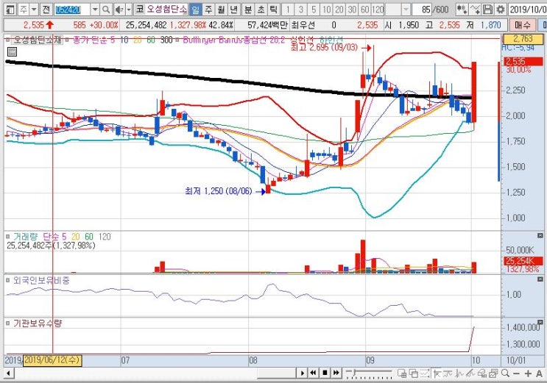The image size is (547, 383).
Task: Select the yearly 년 period toggle
Action: pos(234,10)
